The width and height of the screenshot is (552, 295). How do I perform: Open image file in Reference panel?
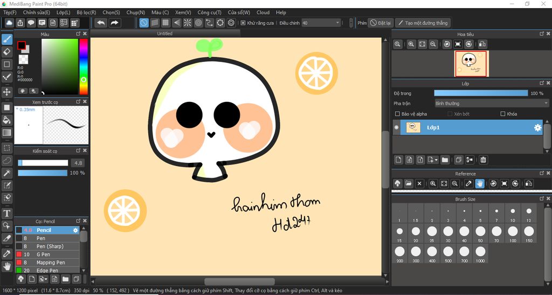click(409, 183)
